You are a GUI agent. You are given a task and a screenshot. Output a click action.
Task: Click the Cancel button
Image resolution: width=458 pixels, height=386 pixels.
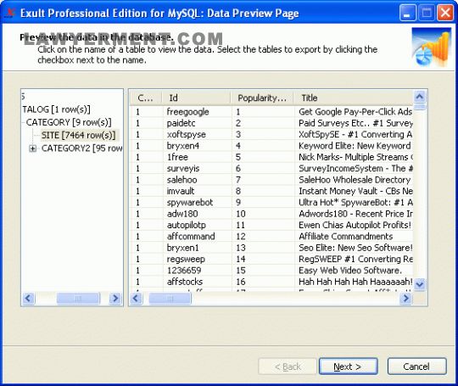point(416,366)
